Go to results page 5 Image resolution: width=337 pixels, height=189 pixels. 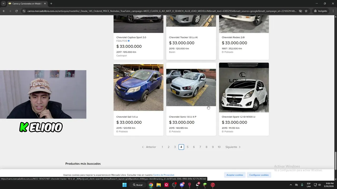click(187, 147)
